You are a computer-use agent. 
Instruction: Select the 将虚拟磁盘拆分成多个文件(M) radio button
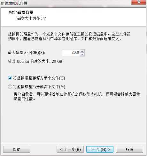10,87
